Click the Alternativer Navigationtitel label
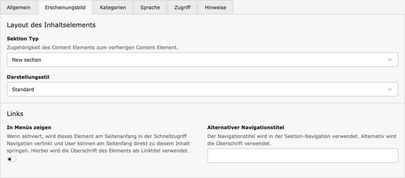This screenshot has height=178, width=405. (245, 127)
